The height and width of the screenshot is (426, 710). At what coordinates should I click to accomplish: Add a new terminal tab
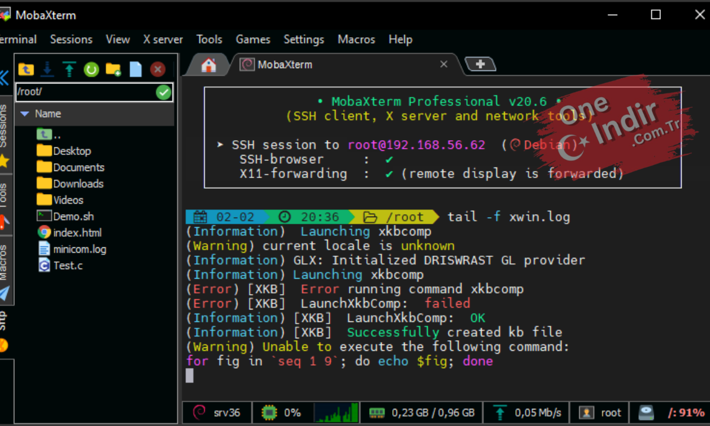(x=480, y=64)
